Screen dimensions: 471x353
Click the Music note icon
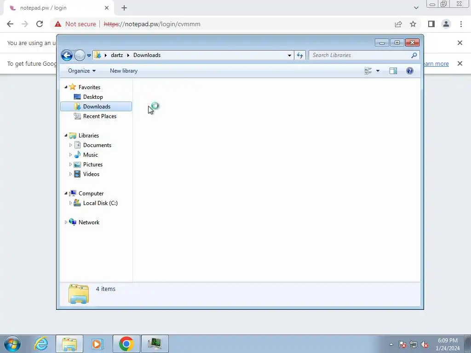pyautogui.click(x=77, y=154)
